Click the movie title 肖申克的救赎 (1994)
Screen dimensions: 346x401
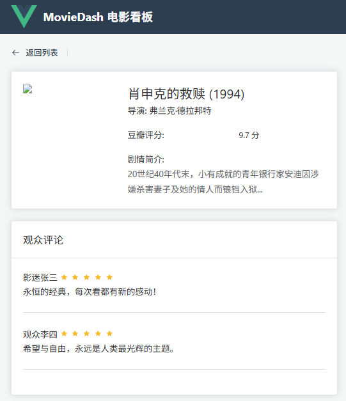(x=186, y=94)
